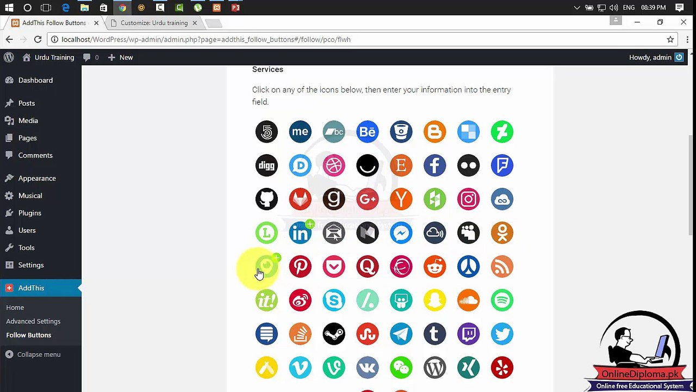The width and height of the screenshot is (696, 392).
Task: Select the red Pinterest icon
Action: (300, 267)
